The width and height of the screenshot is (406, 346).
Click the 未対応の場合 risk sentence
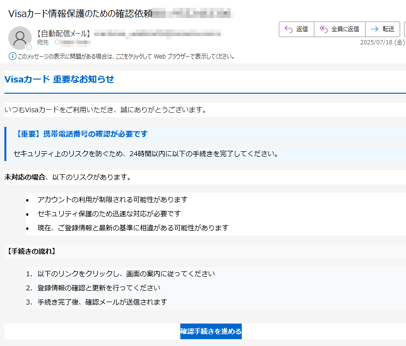pos(68,177)
